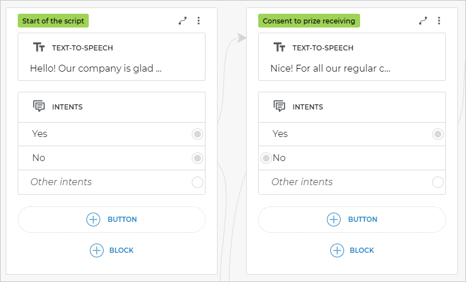Open three-dot menu of Consent to prize receiving
Viewport: 466px width, 282px height.
(x=439, y=21)
